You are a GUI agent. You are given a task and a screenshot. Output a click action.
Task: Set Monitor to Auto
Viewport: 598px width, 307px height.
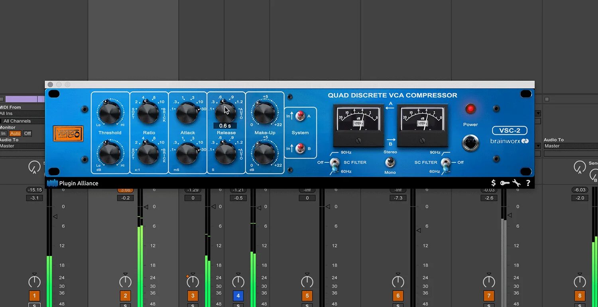coord(15,133)
